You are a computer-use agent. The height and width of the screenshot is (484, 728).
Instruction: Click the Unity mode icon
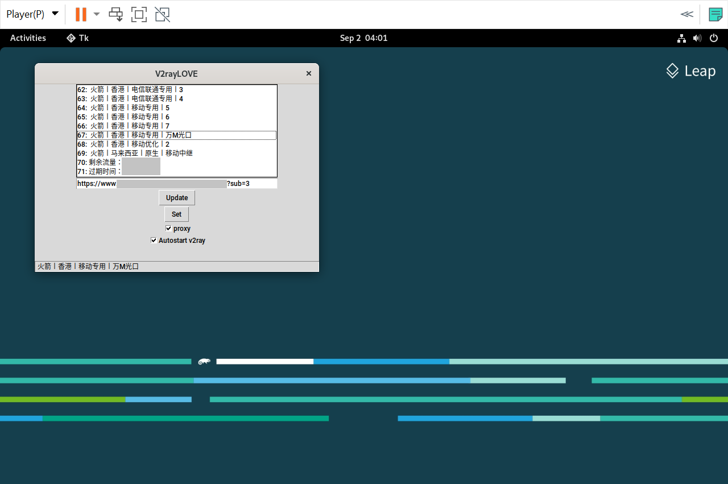(162, 14)
